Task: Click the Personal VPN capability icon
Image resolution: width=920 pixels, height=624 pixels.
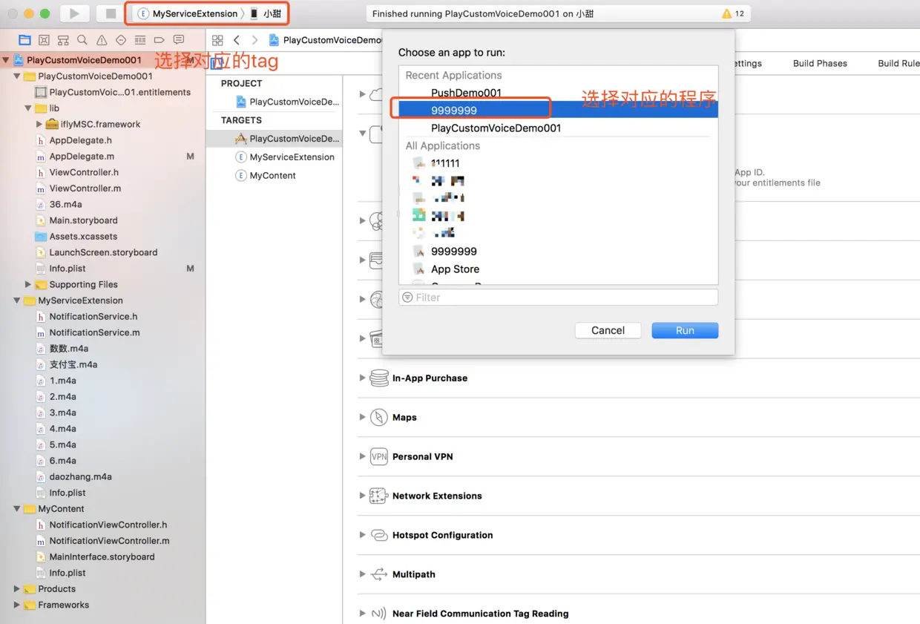Action: [x=379, y=456]
